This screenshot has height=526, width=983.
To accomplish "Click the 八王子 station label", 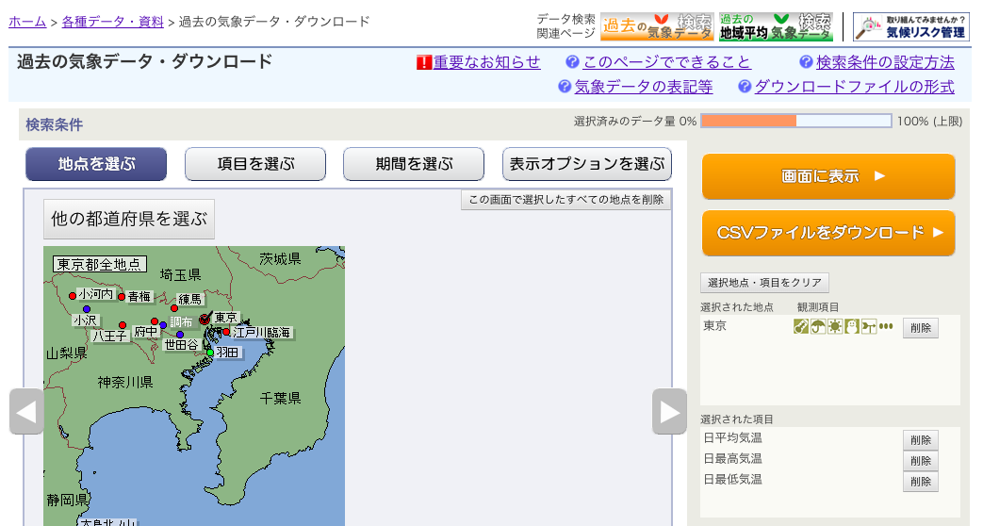I will [x=110, y=336].
